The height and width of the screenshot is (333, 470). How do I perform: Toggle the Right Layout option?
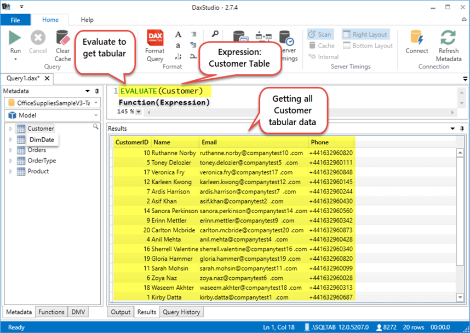[x=366, y=34]
